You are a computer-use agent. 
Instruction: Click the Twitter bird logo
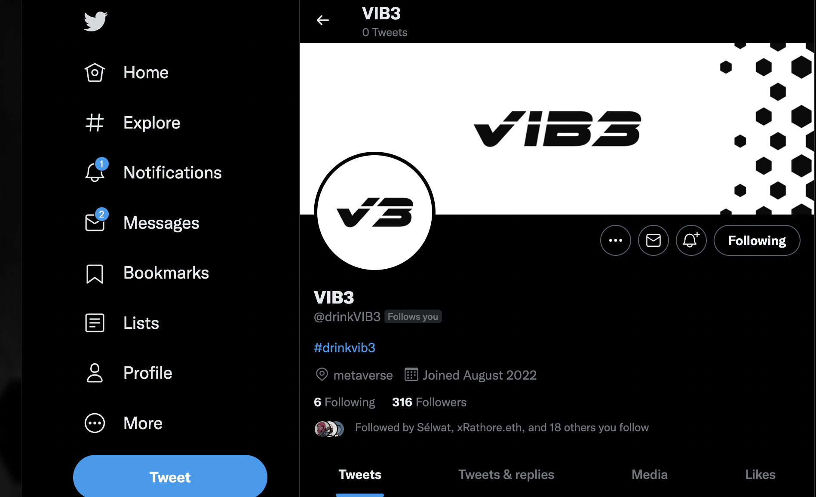point(95,20)
